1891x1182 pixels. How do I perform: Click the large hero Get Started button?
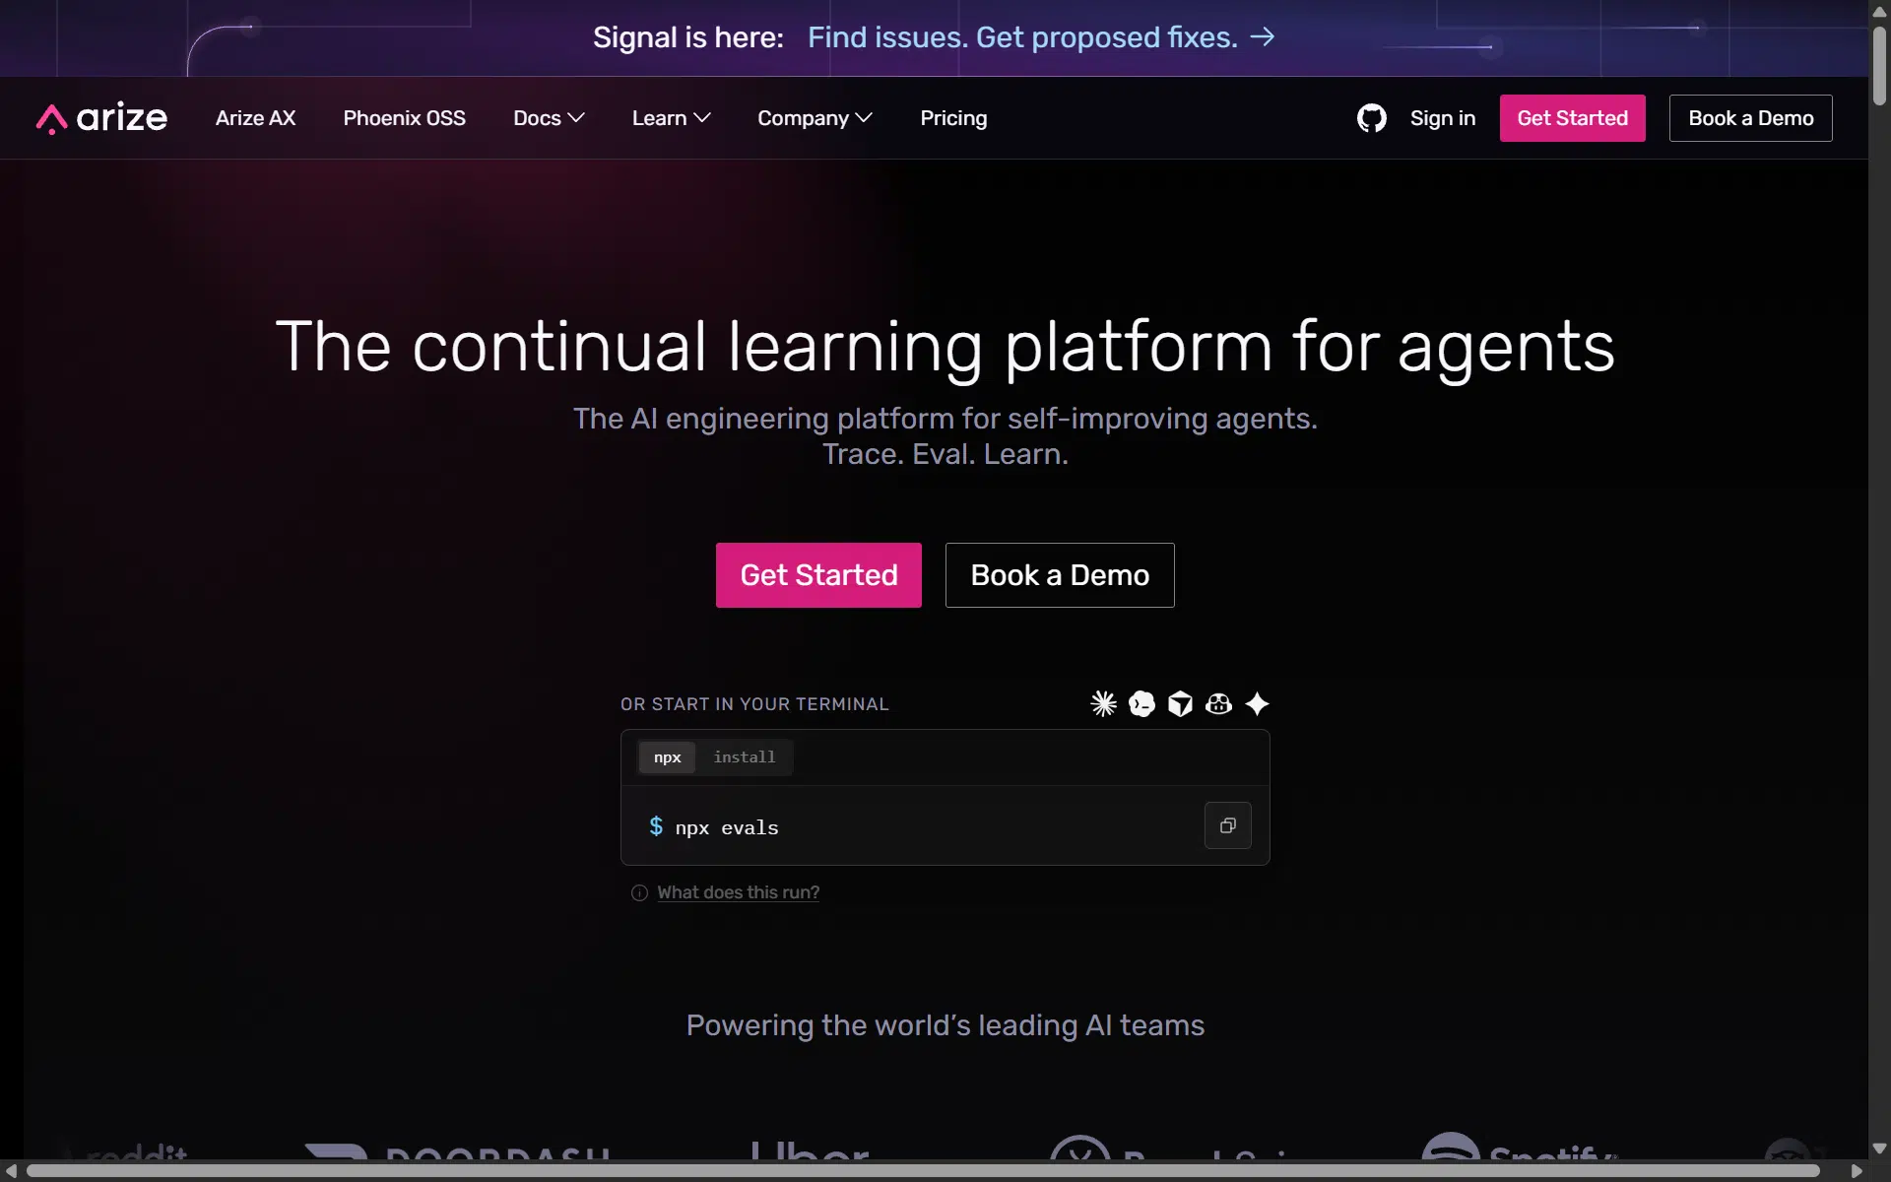[818, 575]
